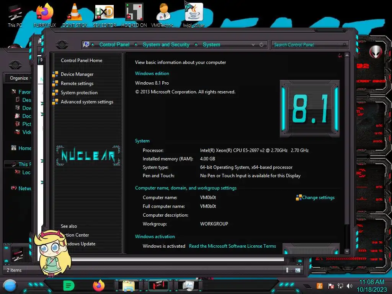Click the Star Butterfly desktop character
392x294 pixels.
click(53, 253)
